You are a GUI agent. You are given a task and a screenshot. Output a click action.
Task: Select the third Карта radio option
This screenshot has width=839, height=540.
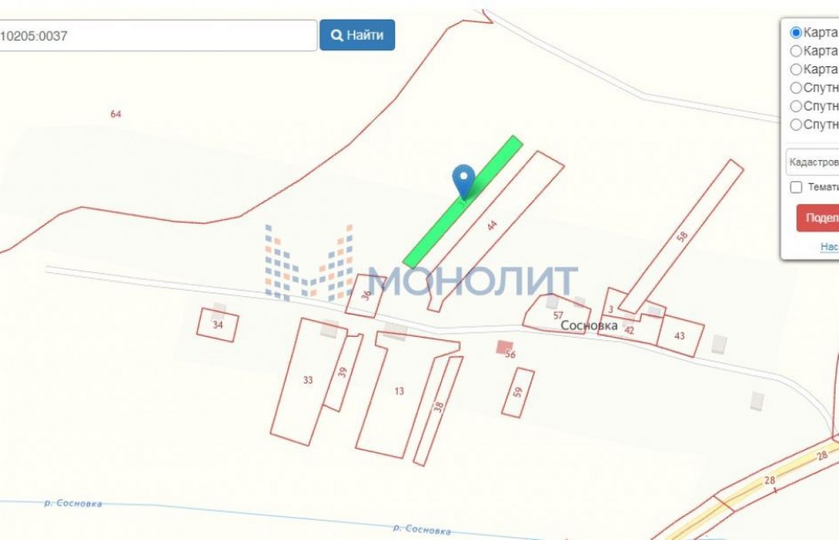pyautogui.click(x=796, y=69)
